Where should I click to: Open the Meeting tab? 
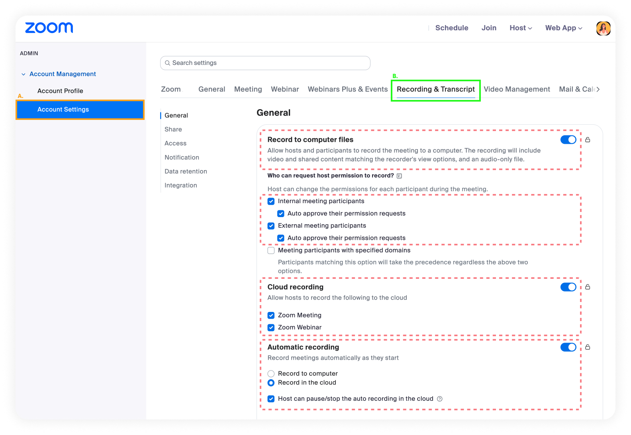click(248, 89)
